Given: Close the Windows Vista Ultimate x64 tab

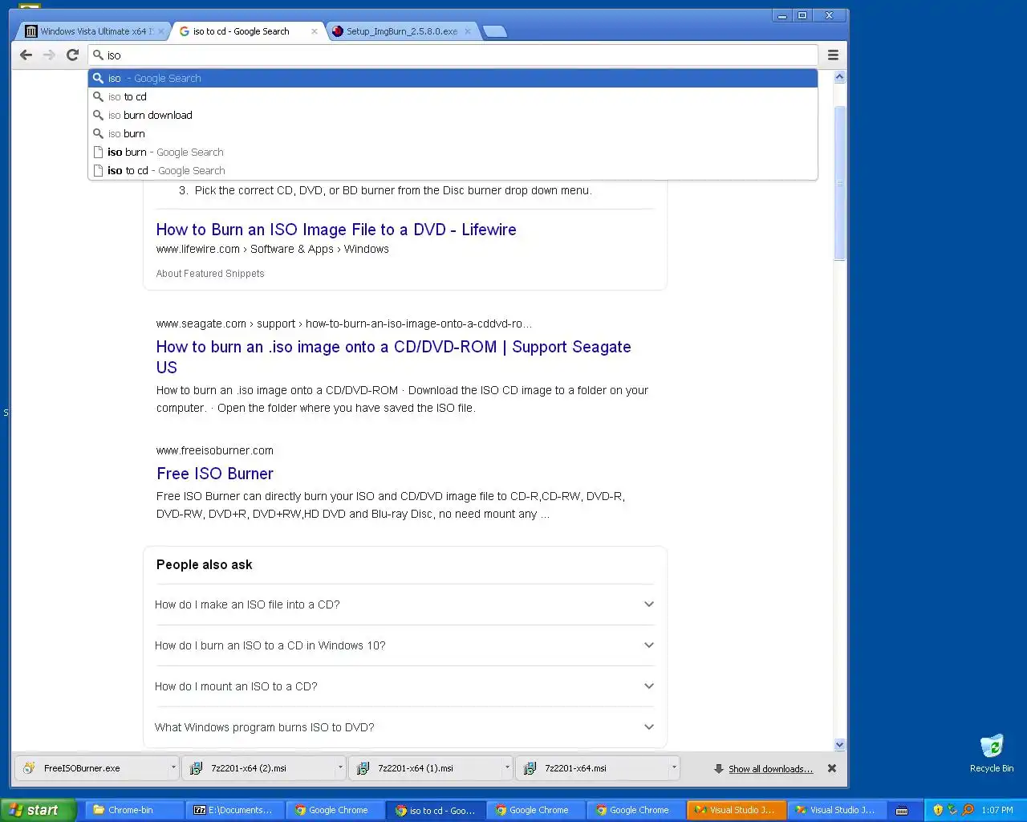Looking at the screenshot, I should click(160, 31).
